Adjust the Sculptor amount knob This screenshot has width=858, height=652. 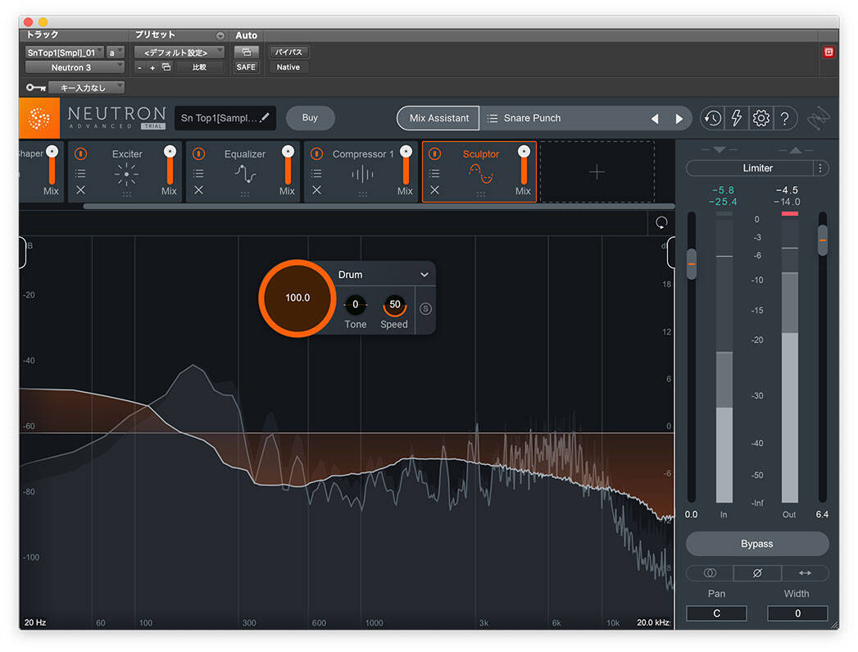[297, 298]
